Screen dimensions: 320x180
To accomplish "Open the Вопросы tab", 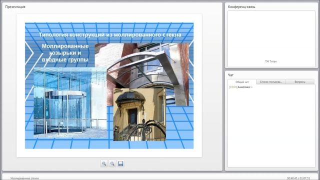I will point(300,82).
